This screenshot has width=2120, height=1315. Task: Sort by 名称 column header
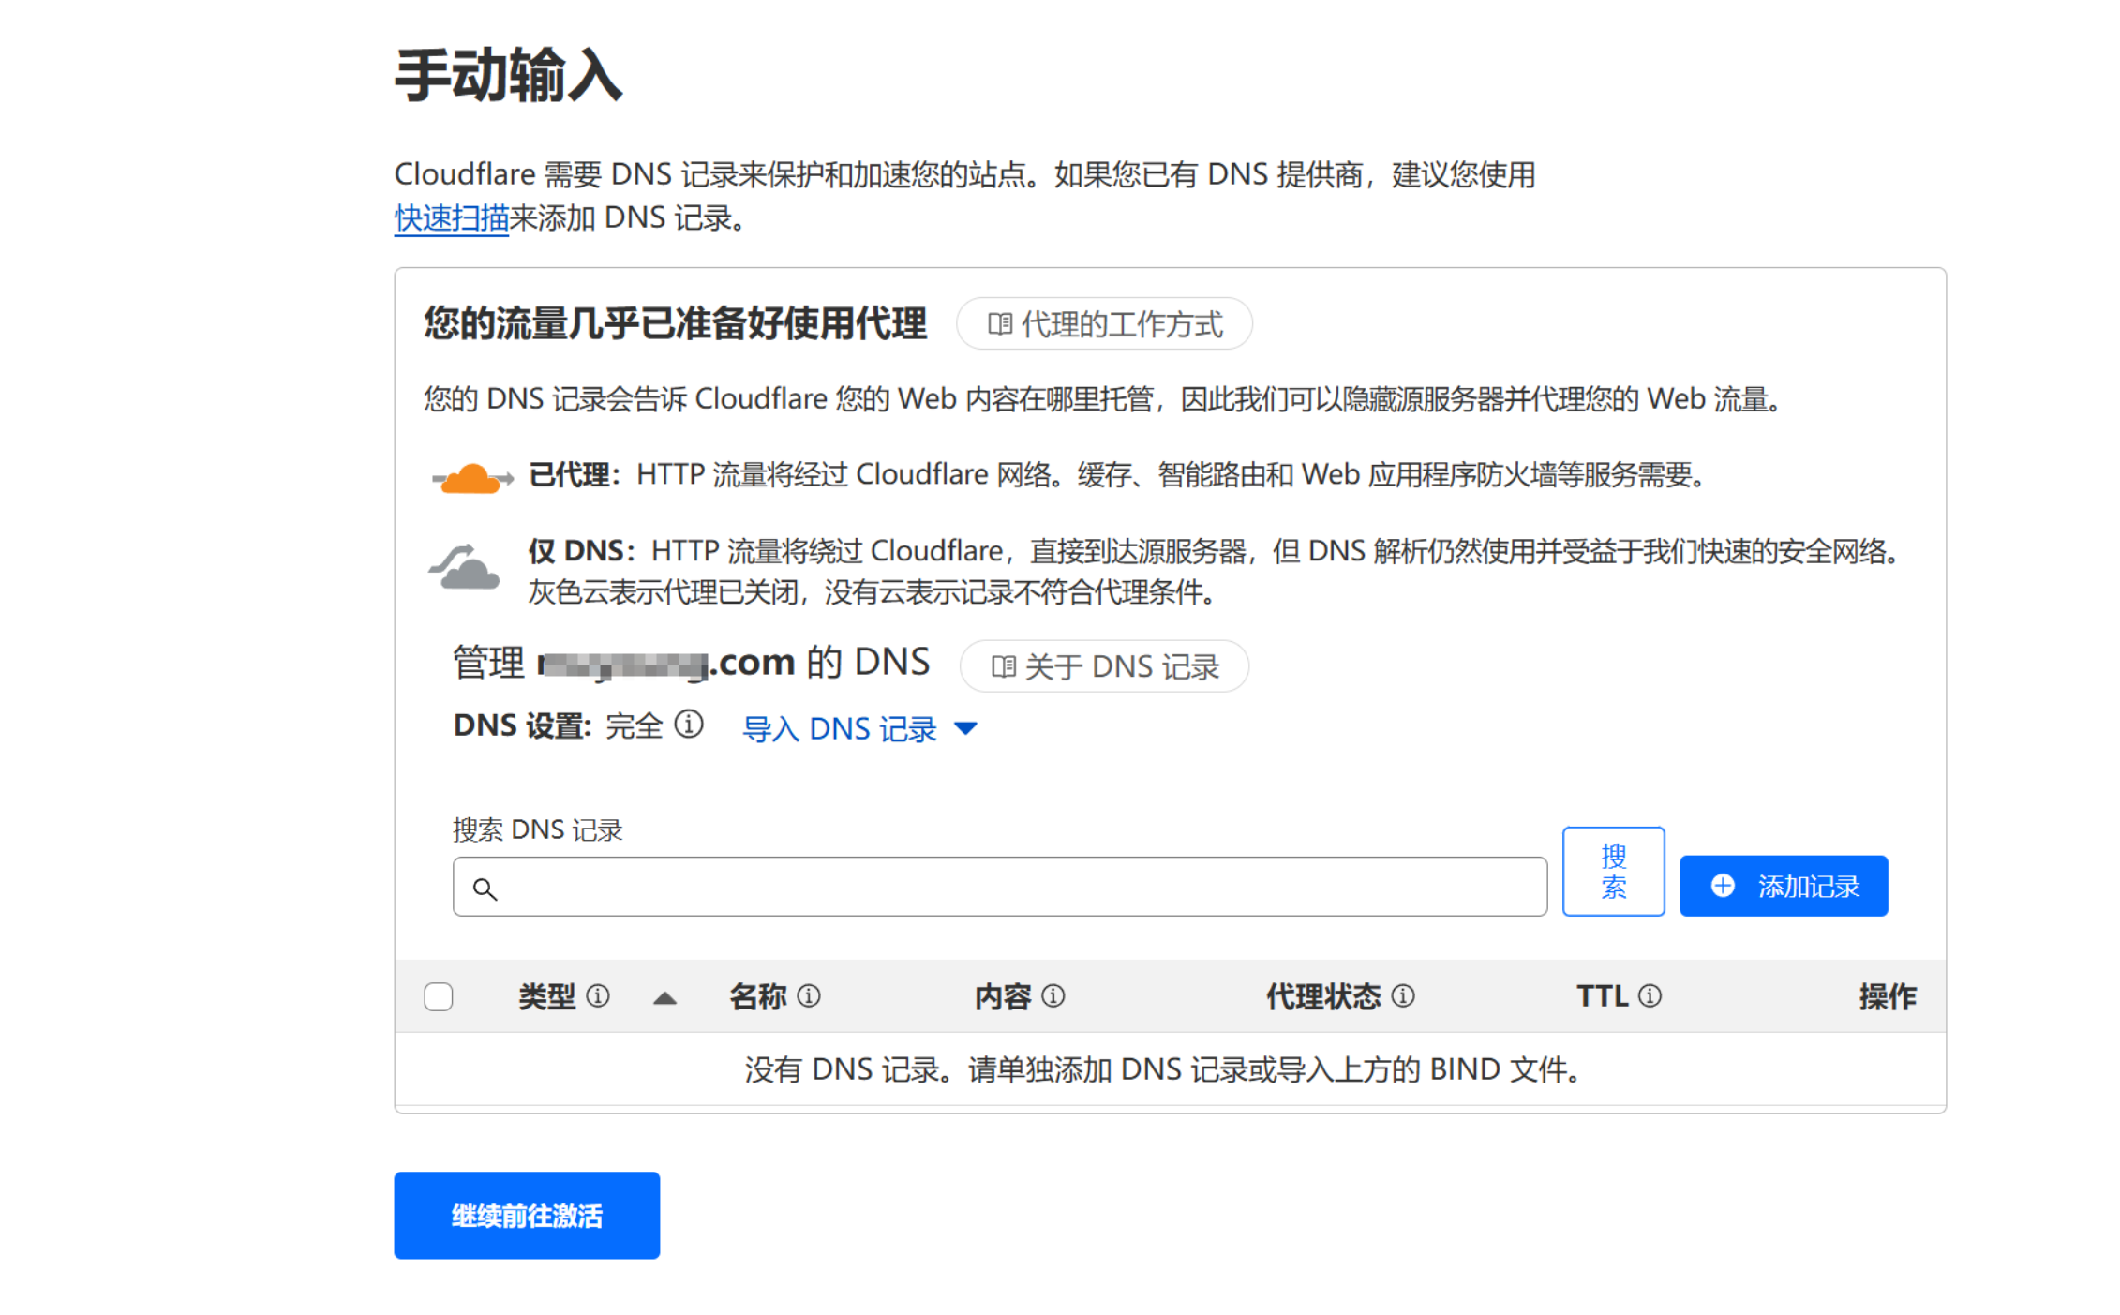coord(758,995)
